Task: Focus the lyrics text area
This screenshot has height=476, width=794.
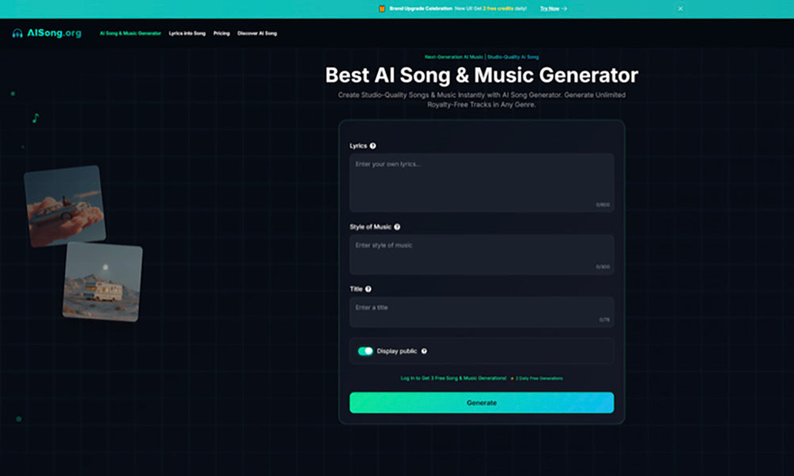Action: click(481, 182)
